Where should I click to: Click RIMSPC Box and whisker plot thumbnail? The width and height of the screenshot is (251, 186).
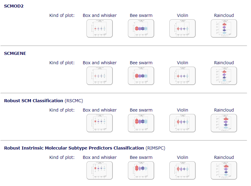click(x=99, y=171)
